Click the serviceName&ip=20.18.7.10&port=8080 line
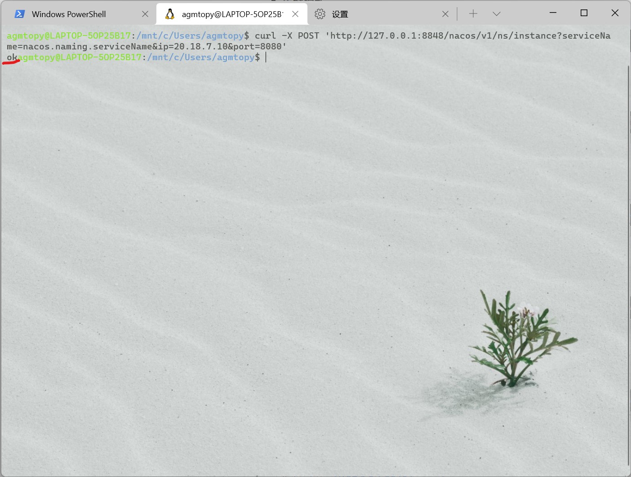 click(147, 46)
